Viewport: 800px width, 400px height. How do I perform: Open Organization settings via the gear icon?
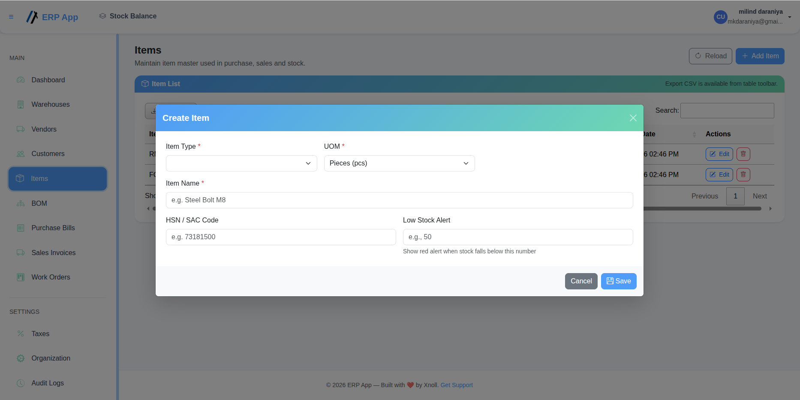coord(21,358)
